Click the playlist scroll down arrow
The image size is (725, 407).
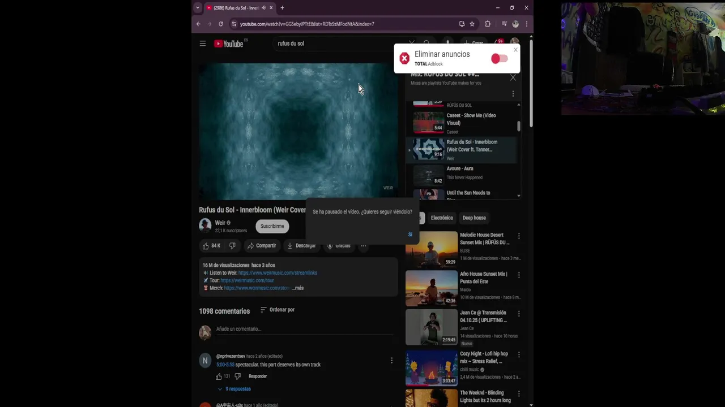coord(518,196)
